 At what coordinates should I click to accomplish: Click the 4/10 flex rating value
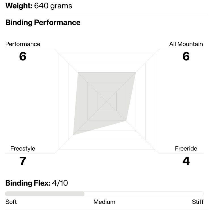tap(60, 183)
